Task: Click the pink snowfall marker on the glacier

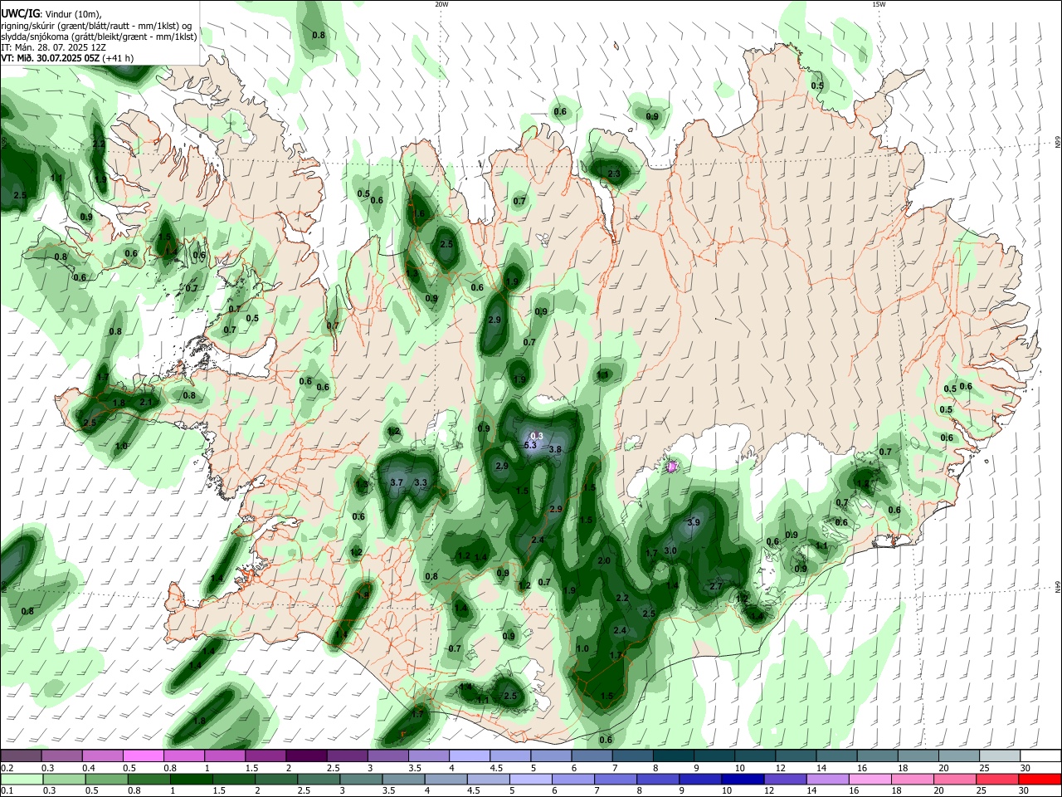Action: click(672, 466)
